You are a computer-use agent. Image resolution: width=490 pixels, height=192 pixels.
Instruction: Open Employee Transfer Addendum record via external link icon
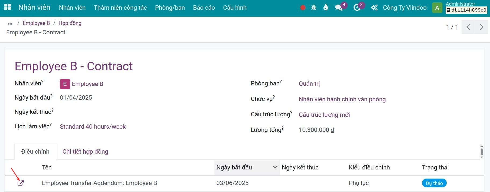(x=21, y=183)
